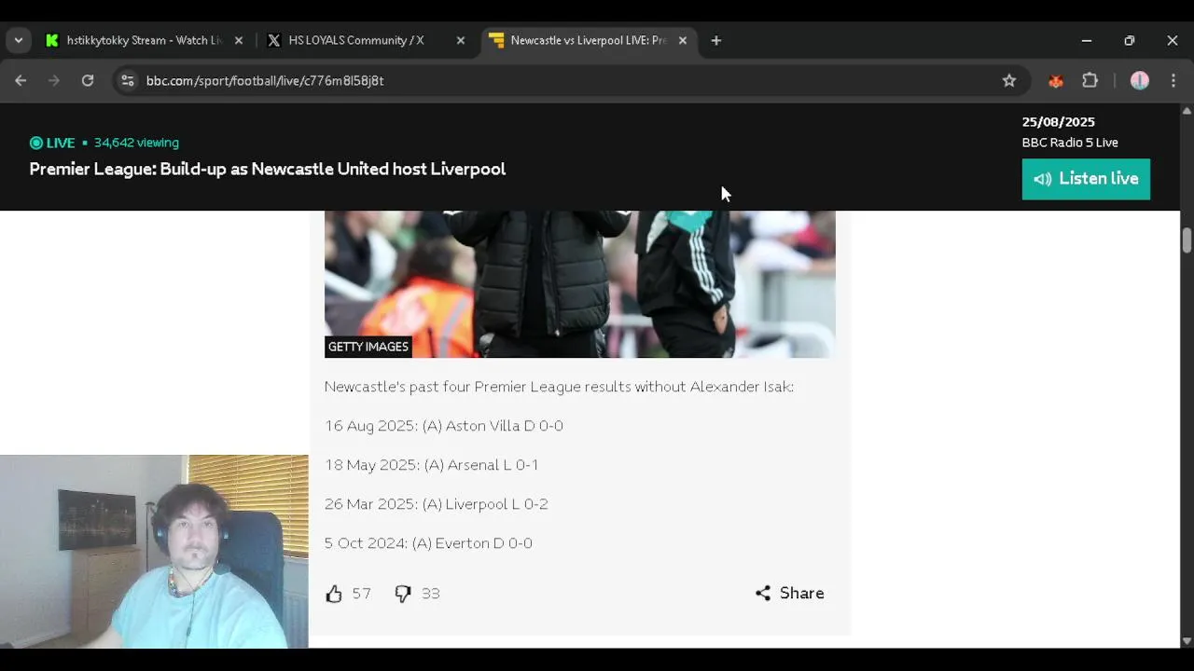The width and height of the screenshot is (1194, 671).
Task: Dislike the post with thumbs down
Action: pyautogui.click(x=402, y=594)
